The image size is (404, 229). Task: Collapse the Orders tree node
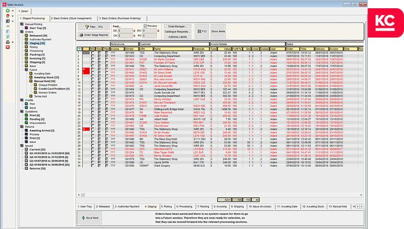tap(22, 32)
